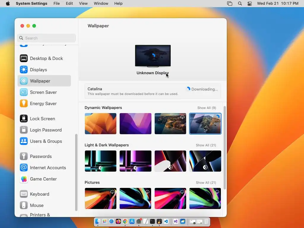Viewport: 304px width, 228px height.
Task: Select dark blue Light & Dark wallpaper
Action: click(205, 161)
